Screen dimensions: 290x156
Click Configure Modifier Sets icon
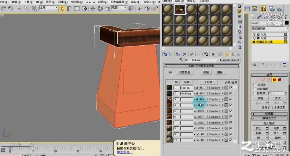pyautogui.click(x=285, y=65)
